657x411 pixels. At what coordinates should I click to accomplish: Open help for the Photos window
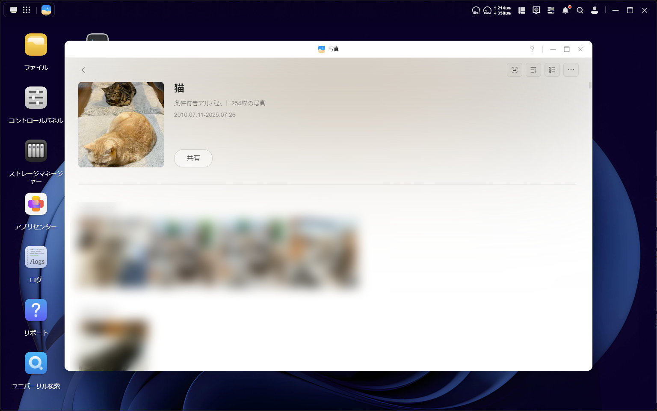tap(532, 49)
